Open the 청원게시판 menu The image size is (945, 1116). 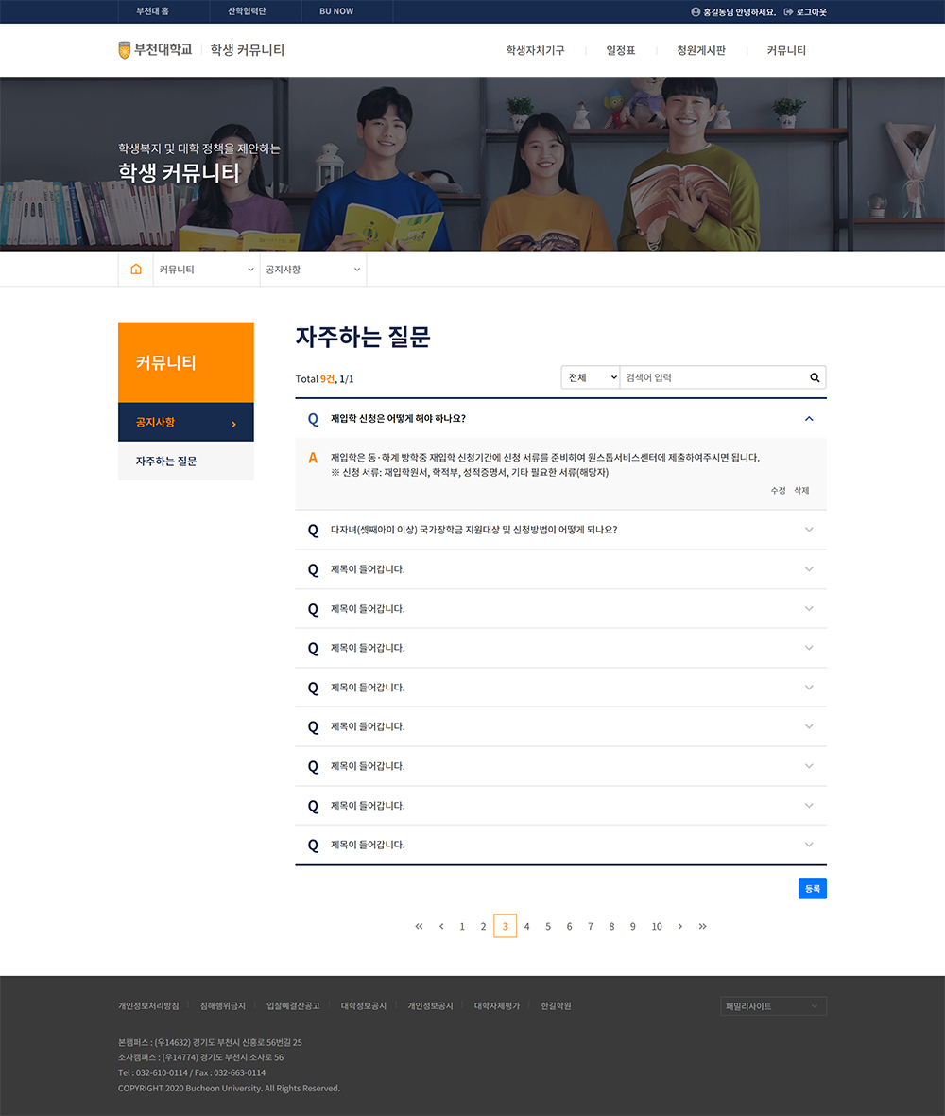pyautogui.click(x=701, y=50)
